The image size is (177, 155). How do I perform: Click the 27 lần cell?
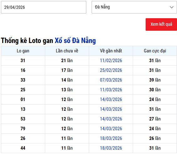pyautogui.click(x=155, y=119)
